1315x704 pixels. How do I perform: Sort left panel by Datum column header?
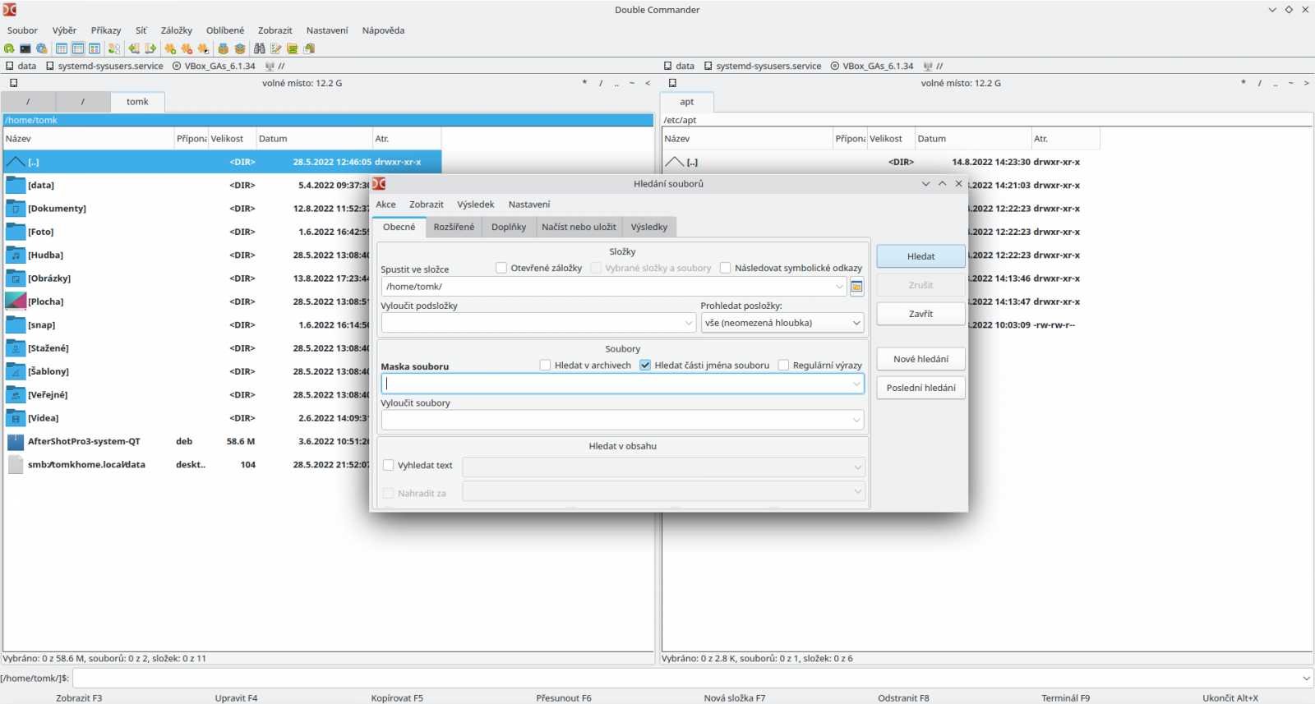[313, 139]
